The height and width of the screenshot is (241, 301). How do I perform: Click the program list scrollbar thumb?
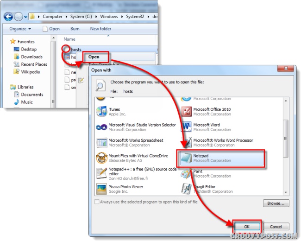click(286, 139)
